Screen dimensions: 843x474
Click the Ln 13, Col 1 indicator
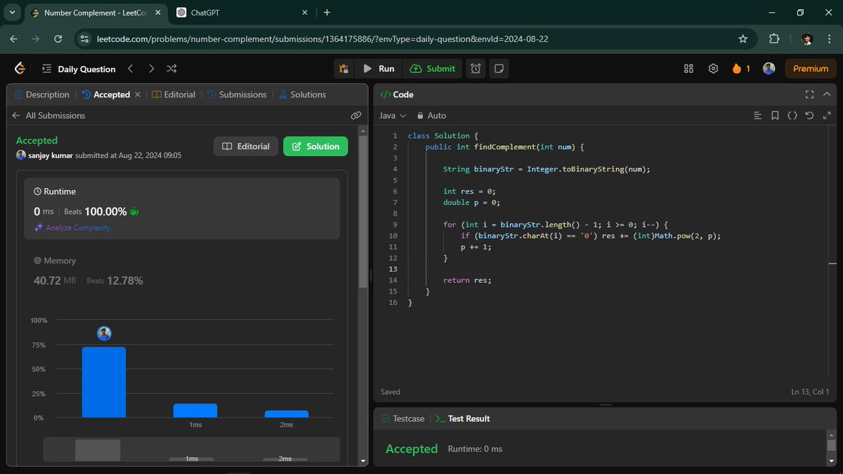tap(810, 392)
